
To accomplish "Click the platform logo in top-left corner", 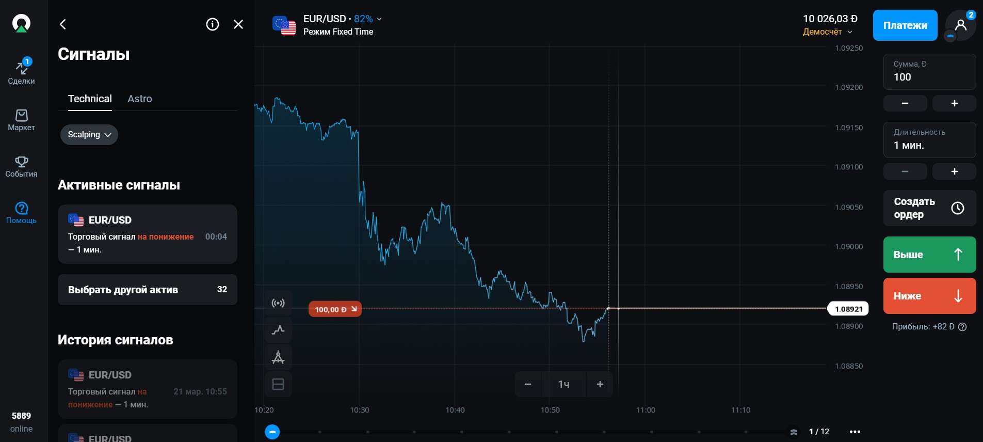I will click(21, 23).
